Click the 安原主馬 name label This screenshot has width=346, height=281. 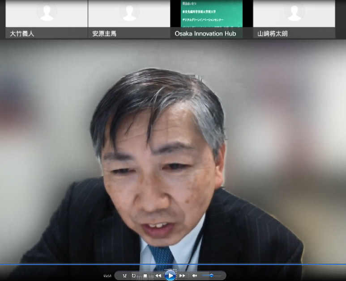(104, 34)
